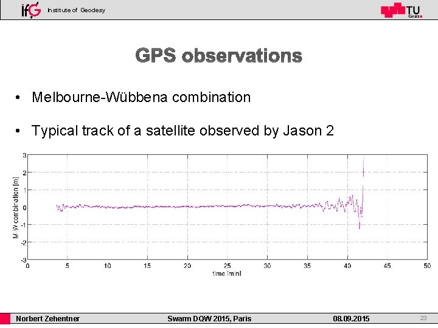This screenshot has width=438, height=328.
Task: Select the 'Institute of Geodesy' header text
Action: point(76,10)
